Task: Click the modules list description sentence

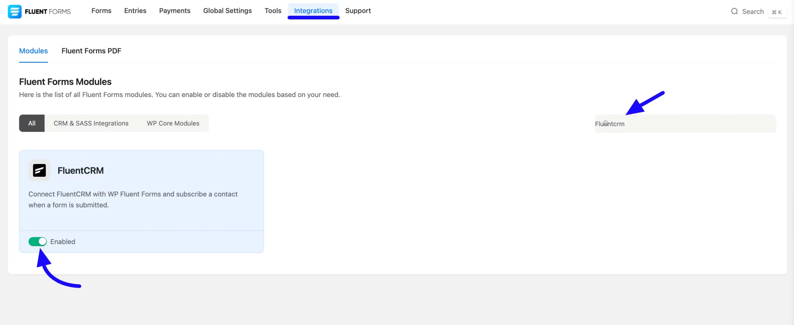Action: 180,95
